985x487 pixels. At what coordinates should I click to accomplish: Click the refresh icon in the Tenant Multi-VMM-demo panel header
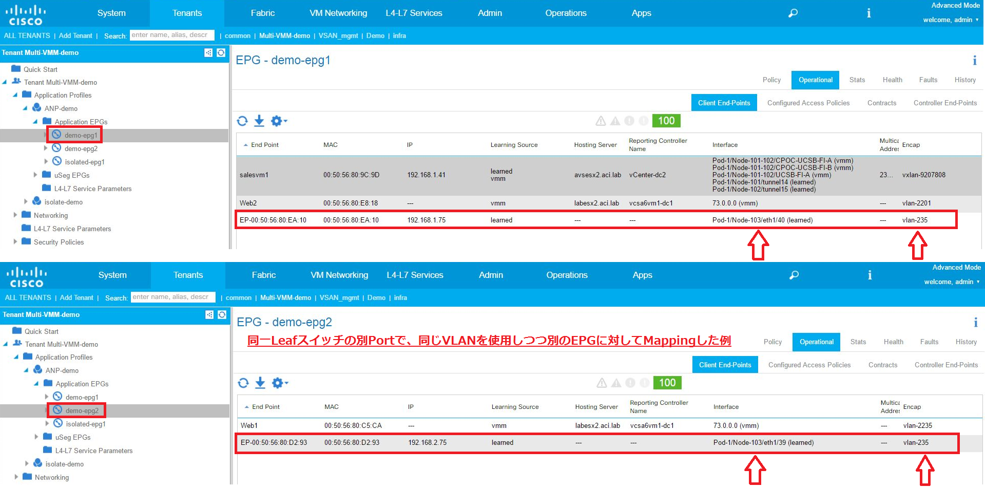(221, 53)
